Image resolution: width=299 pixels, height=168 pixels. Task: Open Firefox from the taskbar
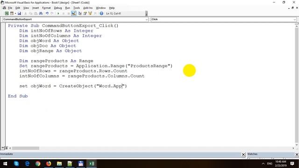tap(49, 164)
